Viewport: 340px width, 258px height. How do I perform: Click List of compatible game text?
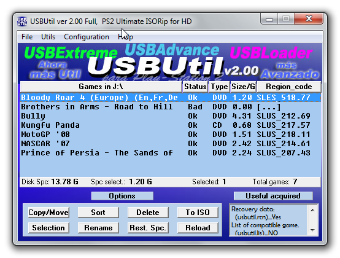(x=265, y=225)
